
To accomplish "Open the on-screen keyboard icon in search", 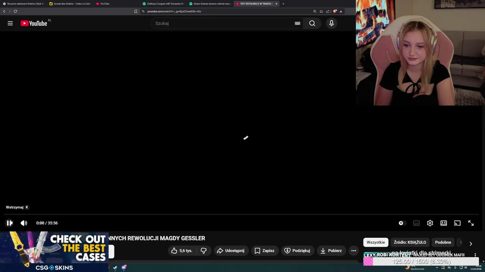I will coord(297,23).
